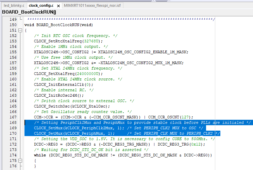Image resolution: width=253 pixels, height=170 pixels.
Task: Collapse the function body fold at line 151
Action: [x=20, y=31]
